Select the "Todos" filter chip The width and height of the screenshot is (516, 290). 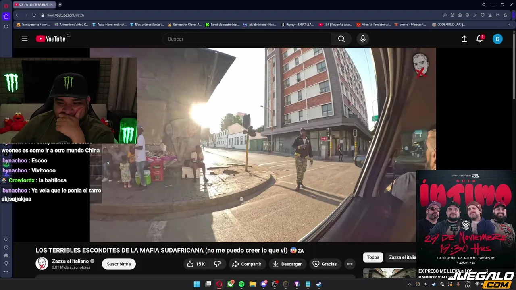[x=373, y=257]
